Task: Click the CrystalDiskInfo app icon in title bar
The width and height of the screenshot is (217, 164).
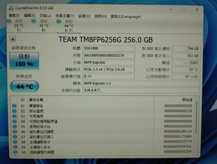Action: [11, 8]
